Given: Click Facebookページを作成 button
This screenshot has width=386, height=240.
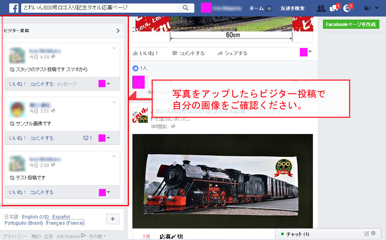Looking at the screenshot, I should coord(351,24).
